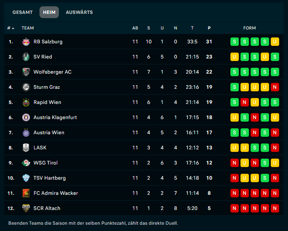Switch to the GESAMT tab

tap(23, 12)
